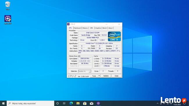Screen dimensions: 189x106
Task: Switch to the CPU tab
Action: (x=70, y=28)
